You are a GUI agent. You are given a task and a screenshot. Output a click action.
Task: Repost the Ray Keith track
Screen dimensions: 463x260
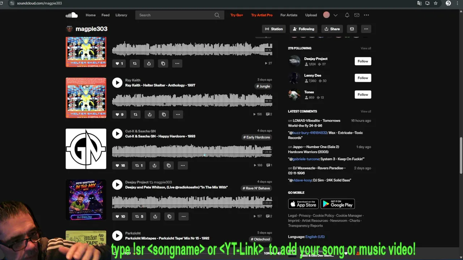[x=135, y=114]
